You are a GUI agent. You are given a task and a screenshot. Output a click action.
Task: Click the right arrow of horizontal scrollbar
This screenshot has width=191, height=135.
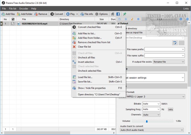(x=114, y=133)
